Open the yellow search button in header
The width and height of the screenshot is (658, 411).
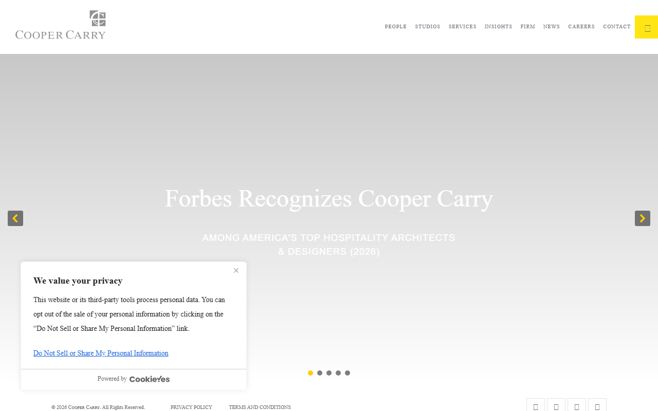click(647, 27)
